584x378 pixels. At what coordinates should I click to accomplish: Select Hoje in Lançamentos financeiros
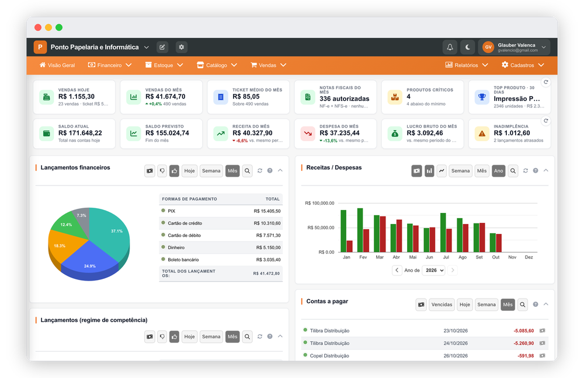pyautogui.click(x=189, y=171)
